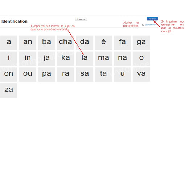Tap the 'o' phoneme tile
Image resolution: width=185 pixels, height=171 pixels.
[x=141, y=59]
